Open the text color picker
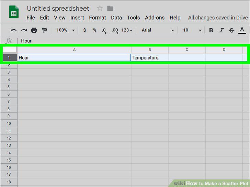Screen dimensions: 250x187 click(242, 31)
